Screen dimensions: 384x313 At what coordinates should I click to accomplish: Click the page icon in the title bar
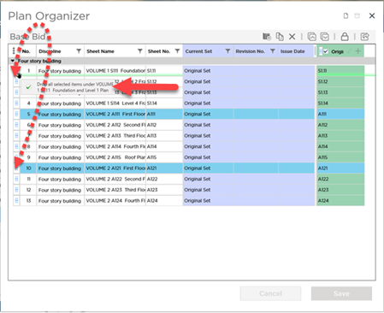click(346, 15)
